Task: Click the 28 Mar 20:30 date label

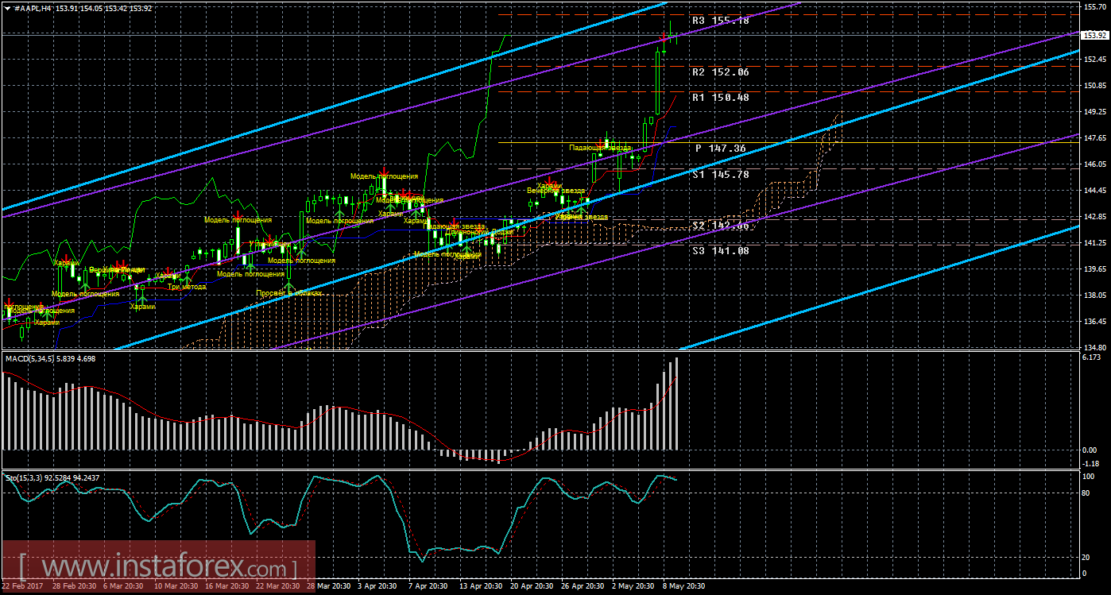Action: click(x=329, y=587)
